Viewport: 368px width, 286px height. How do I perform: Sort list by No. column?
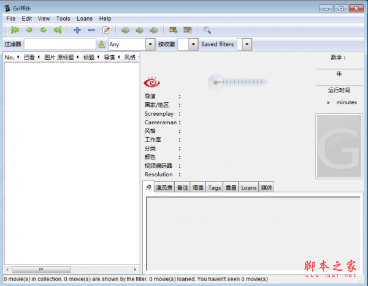click(x=12, y=57)
